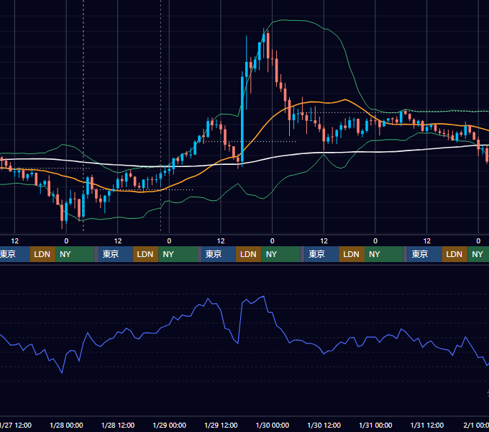Image resolution: width=489 pixels, height=432 pixels.
Task: Click the 1/29 00:00 date label
Action: pos(169,425)
